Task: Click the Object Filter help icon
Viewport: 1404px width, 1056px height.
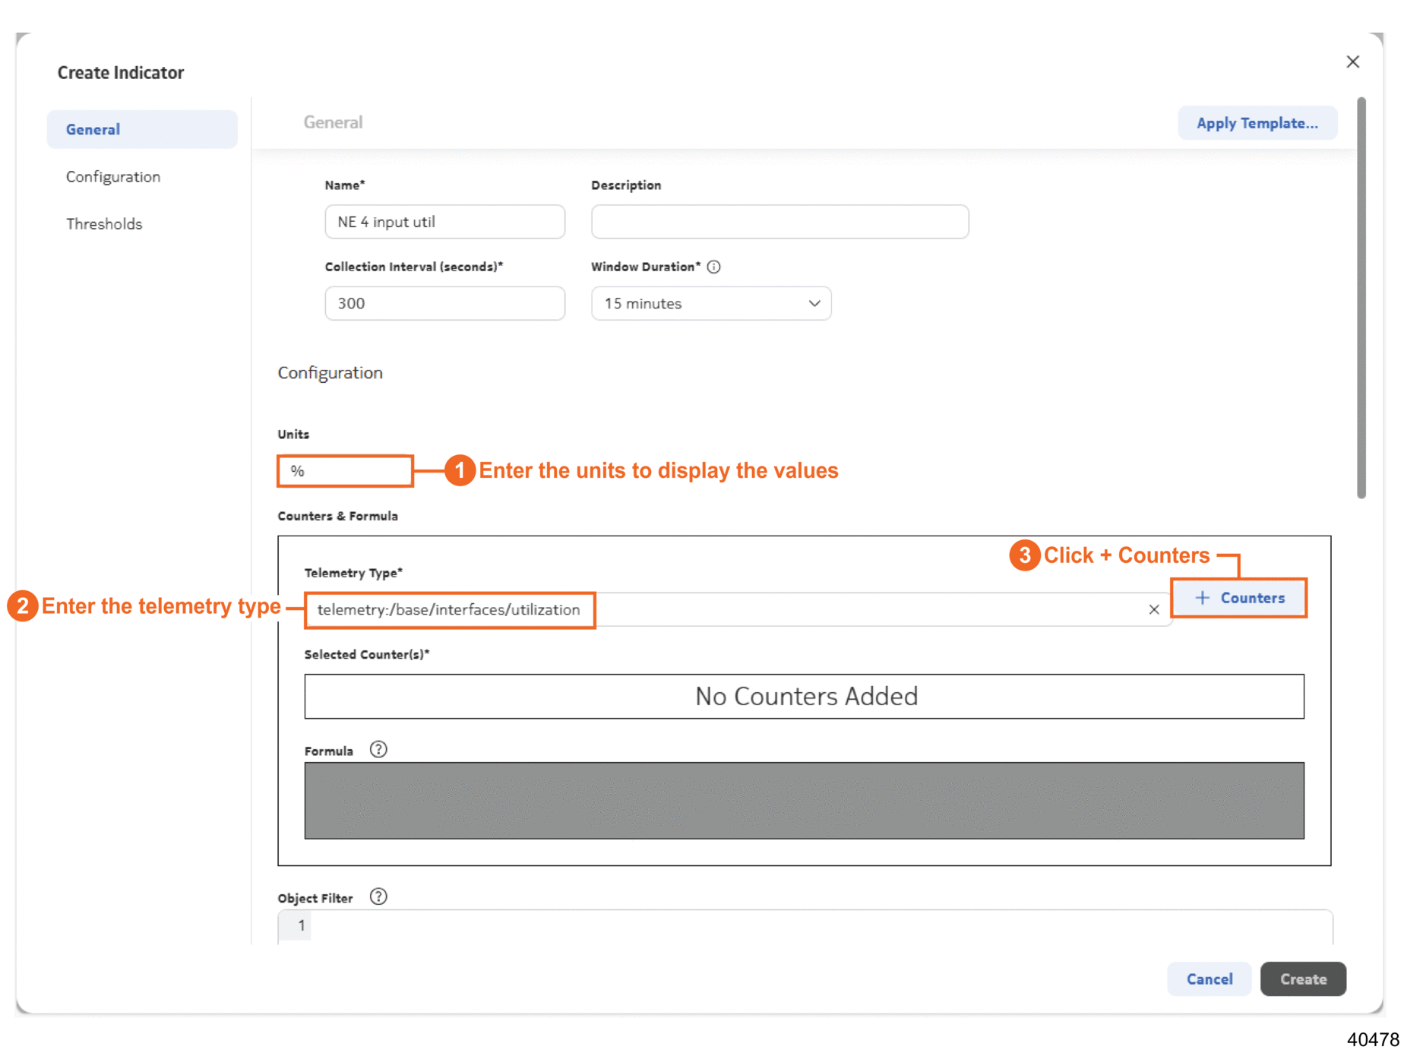Action: [378, 897]
